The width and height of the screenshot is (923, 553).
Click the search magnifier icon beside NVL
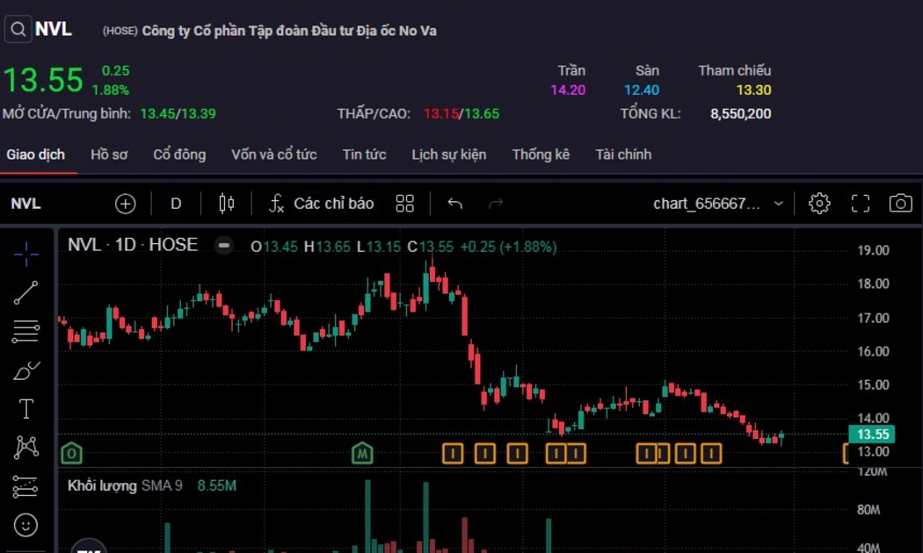(18, 29)
